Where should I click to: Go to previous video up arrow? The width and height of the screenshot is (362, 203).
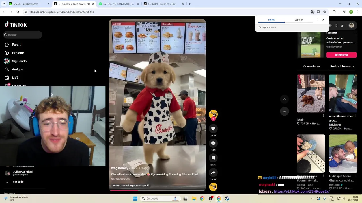coord(285,99)
